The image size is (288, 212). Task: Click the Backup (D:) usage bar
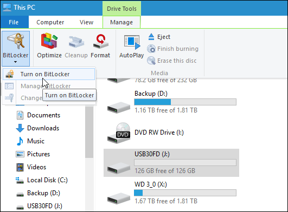point(185,102)
